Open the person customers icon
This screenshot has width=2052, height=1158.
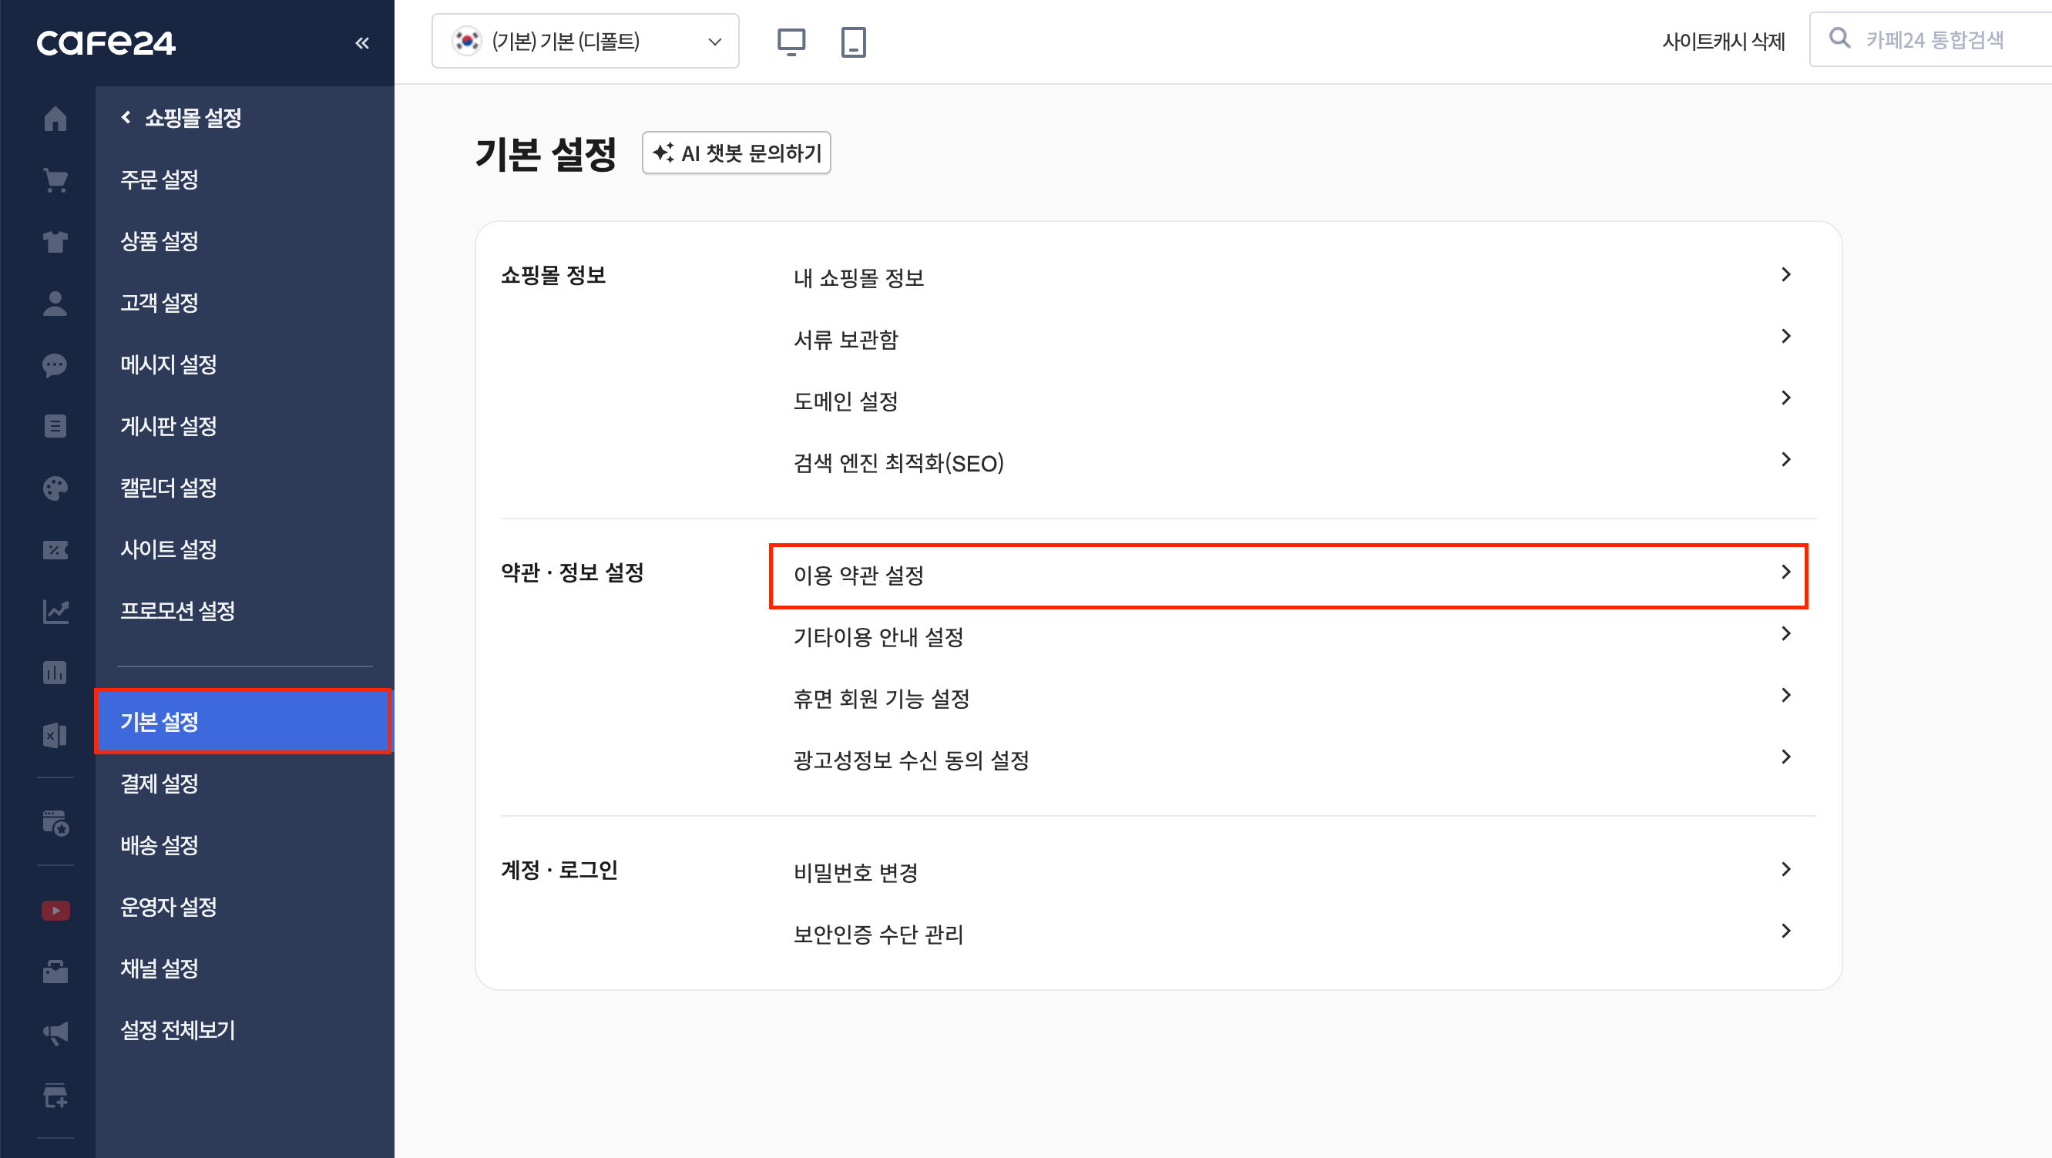coord(55,304)
